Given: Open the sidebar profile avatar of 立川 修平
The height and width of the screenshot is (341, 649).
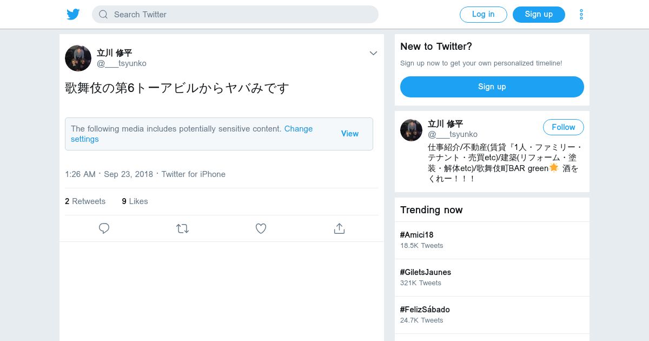Looking at the screenshot, I should (x=411, y=130).
